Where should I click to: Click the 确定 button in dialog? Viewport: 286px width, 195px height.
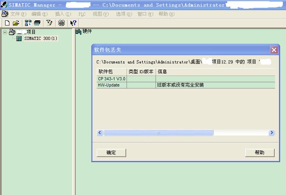(x=111, y=153)
